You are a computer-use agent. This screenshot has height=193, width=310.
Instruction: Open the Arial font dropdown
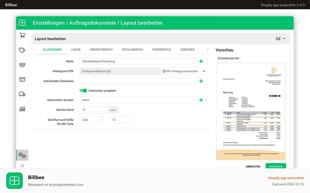pyautogui.click(x=91, y=120)
